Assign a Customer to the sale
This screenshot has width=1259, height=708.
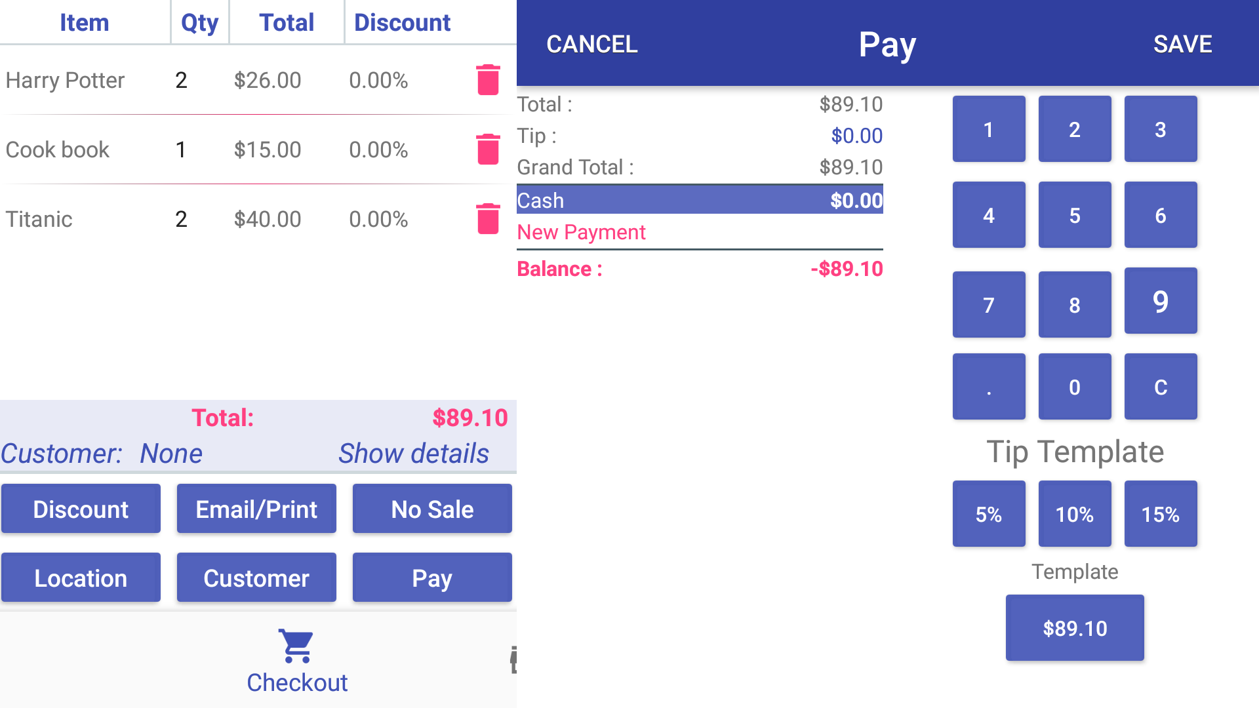click(256, 578)
